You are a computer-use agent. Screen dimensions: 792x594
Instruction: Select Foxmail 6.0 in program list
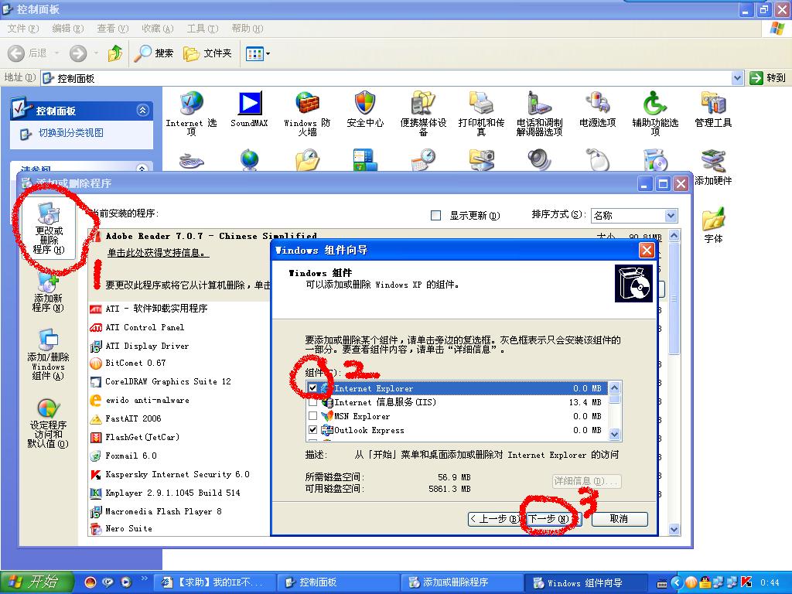123,456
